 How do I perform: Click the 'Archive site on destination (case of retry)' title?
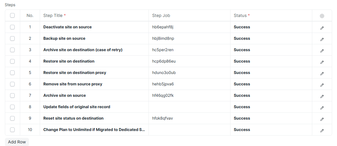click(83, 50)
